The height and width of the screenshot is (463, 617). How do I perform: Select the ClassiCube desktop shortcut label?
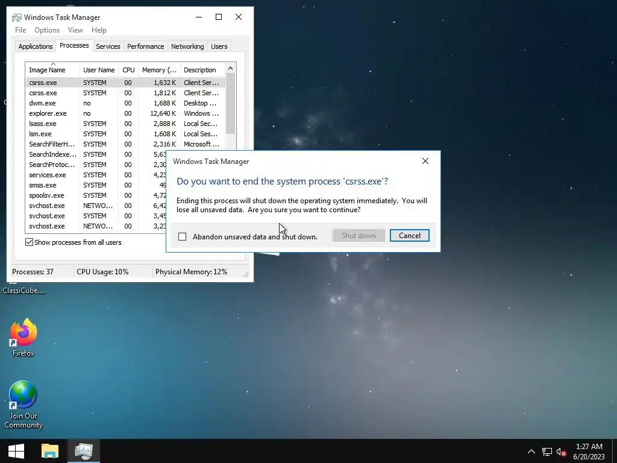(x=23, y=291)
